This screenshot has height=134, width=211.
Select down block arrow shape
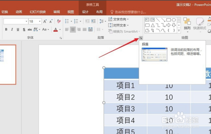[174, 25]
